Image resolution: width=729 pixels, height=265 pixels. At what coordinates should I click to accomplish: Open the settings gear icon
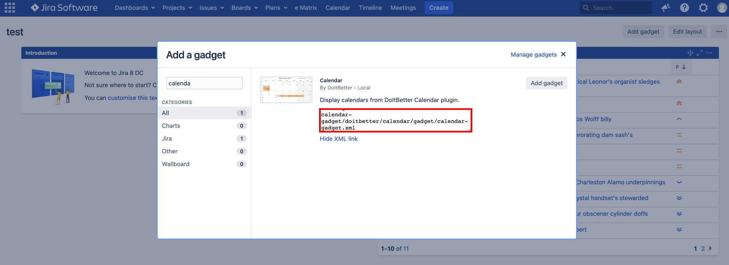tap(703, 8)
